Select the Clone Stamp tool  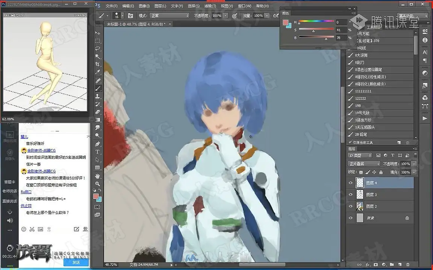pos(97,96)
